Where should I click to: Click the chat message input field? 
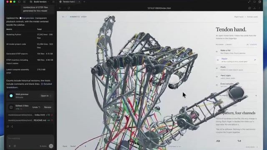pyautogui.click(x=30, y=139)
